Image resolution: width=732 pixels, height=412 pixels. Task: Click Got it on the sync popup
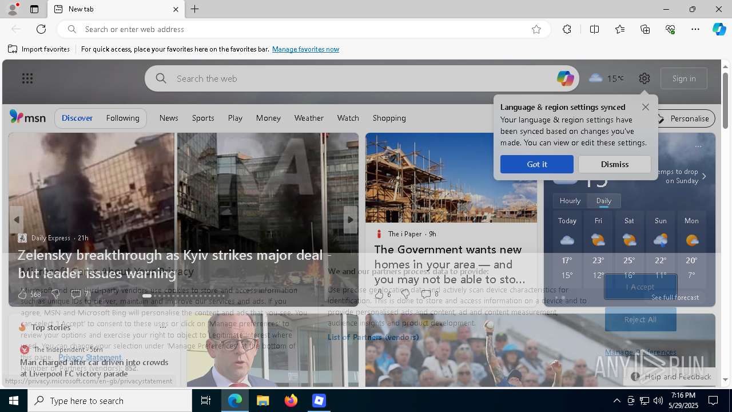click(x=537, y=164)
